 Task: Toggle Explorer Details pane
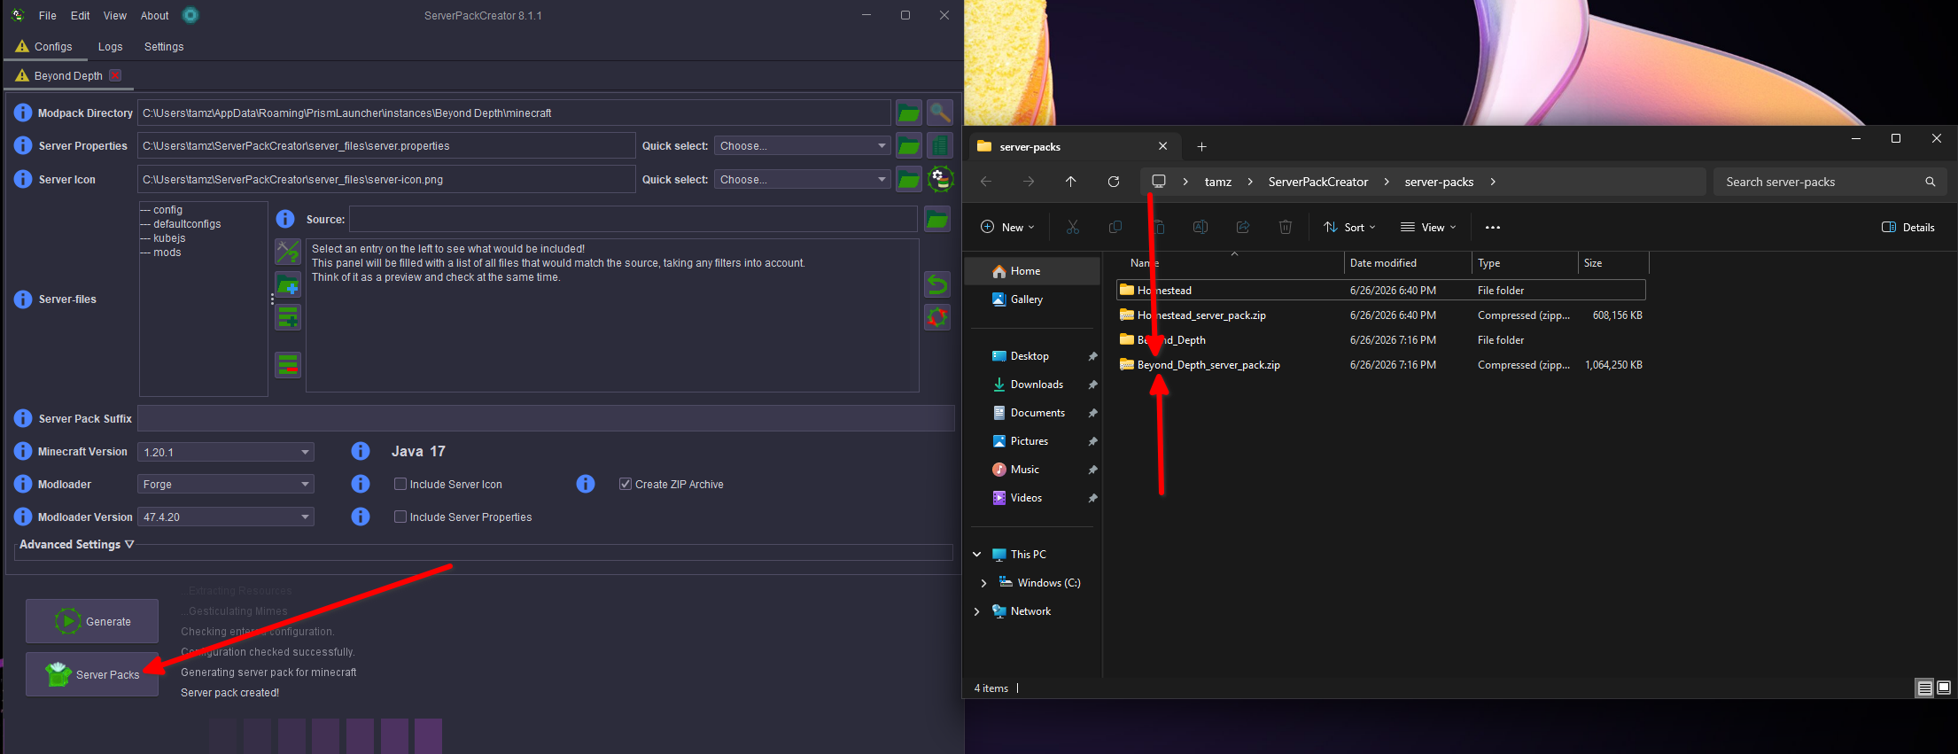click(1908, 228)
